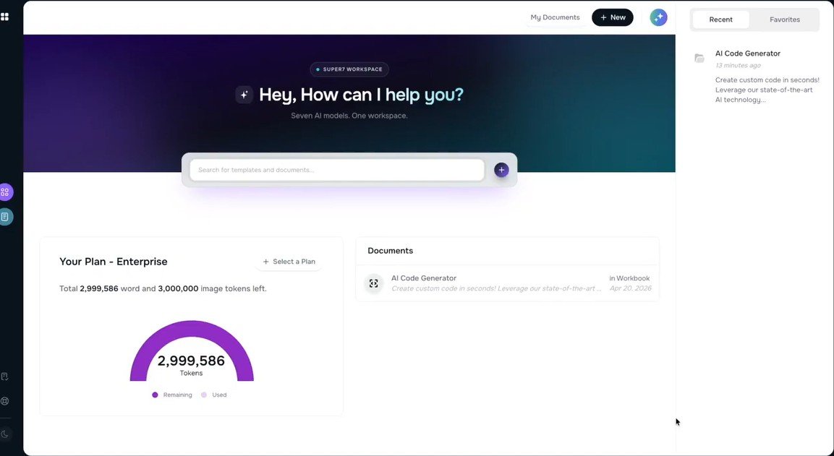Open AI Code Generator in Documents list
Image resolution: width=834 pixels, height=456 pixels.
point(507,283)
